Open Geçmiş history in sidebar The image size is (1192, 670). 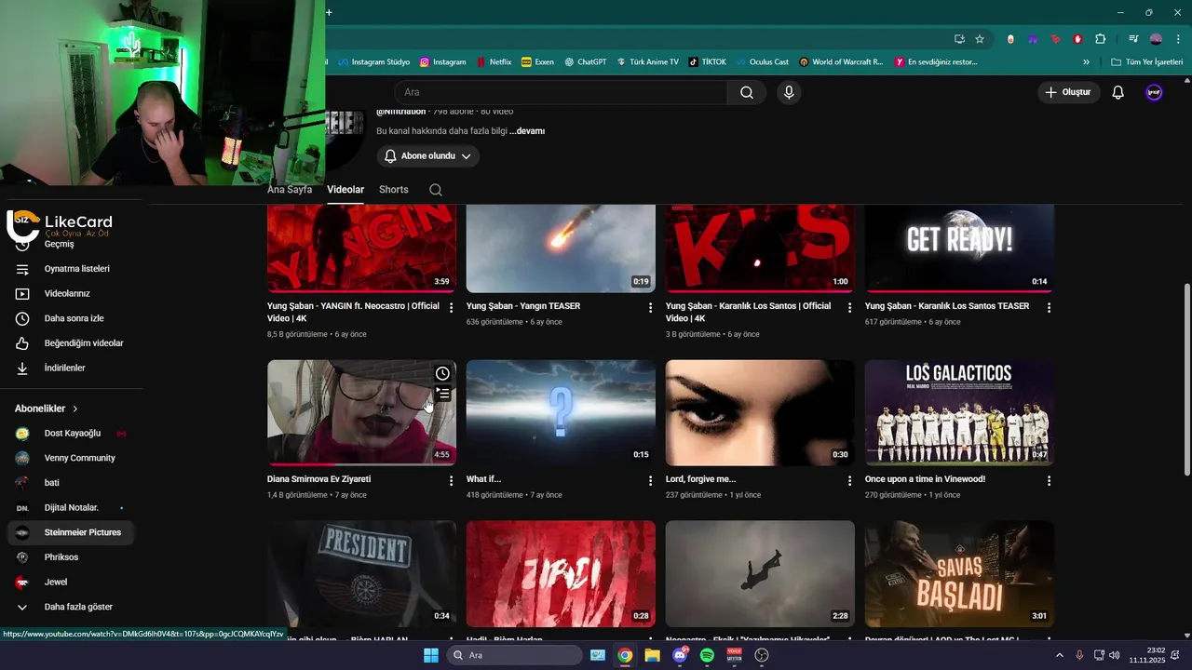point(70,244)
